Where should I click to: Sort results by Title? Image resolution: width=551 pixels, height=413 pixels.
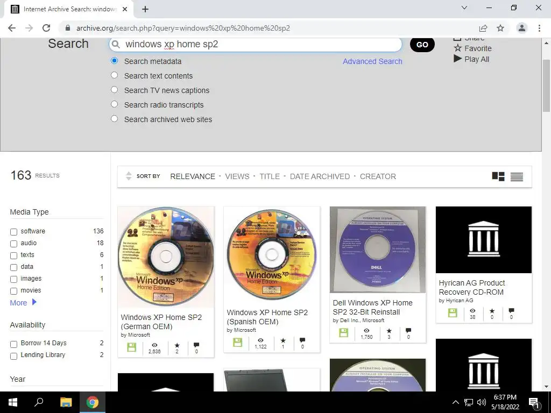[x=270, y=176]
